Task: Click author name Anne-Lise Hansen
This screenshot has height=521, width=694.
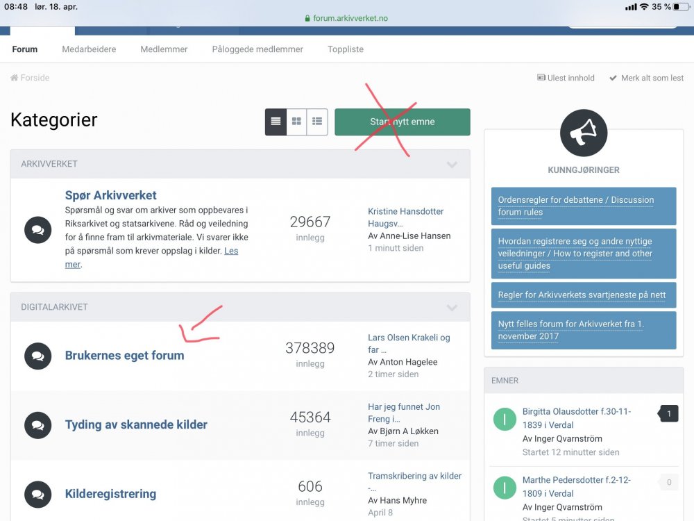Action: (415, 235)
